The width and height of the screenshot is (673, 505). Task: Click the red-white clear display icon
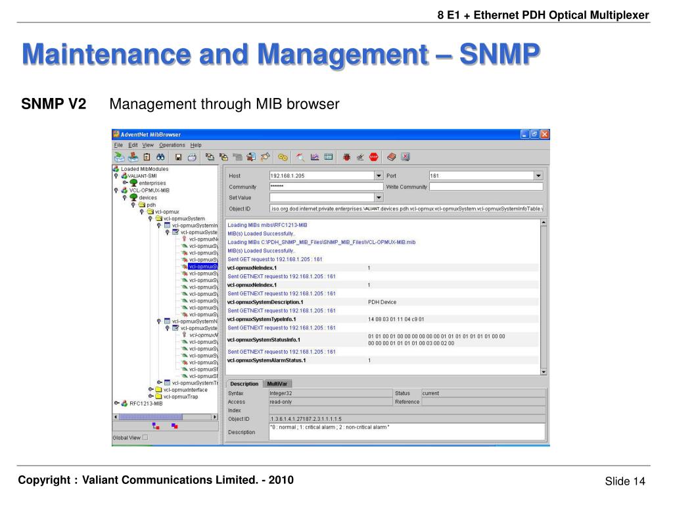pos(300,157)
